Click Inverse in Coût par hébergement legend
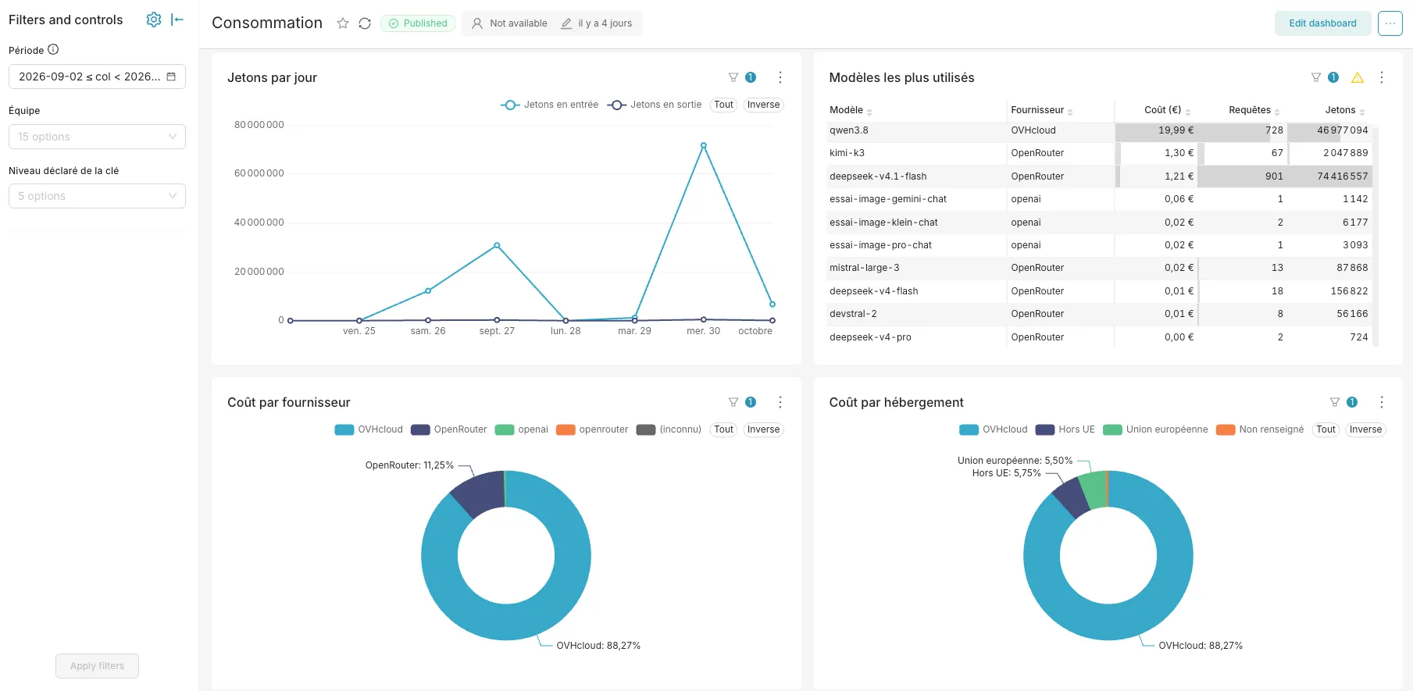 pos(1365,429)
